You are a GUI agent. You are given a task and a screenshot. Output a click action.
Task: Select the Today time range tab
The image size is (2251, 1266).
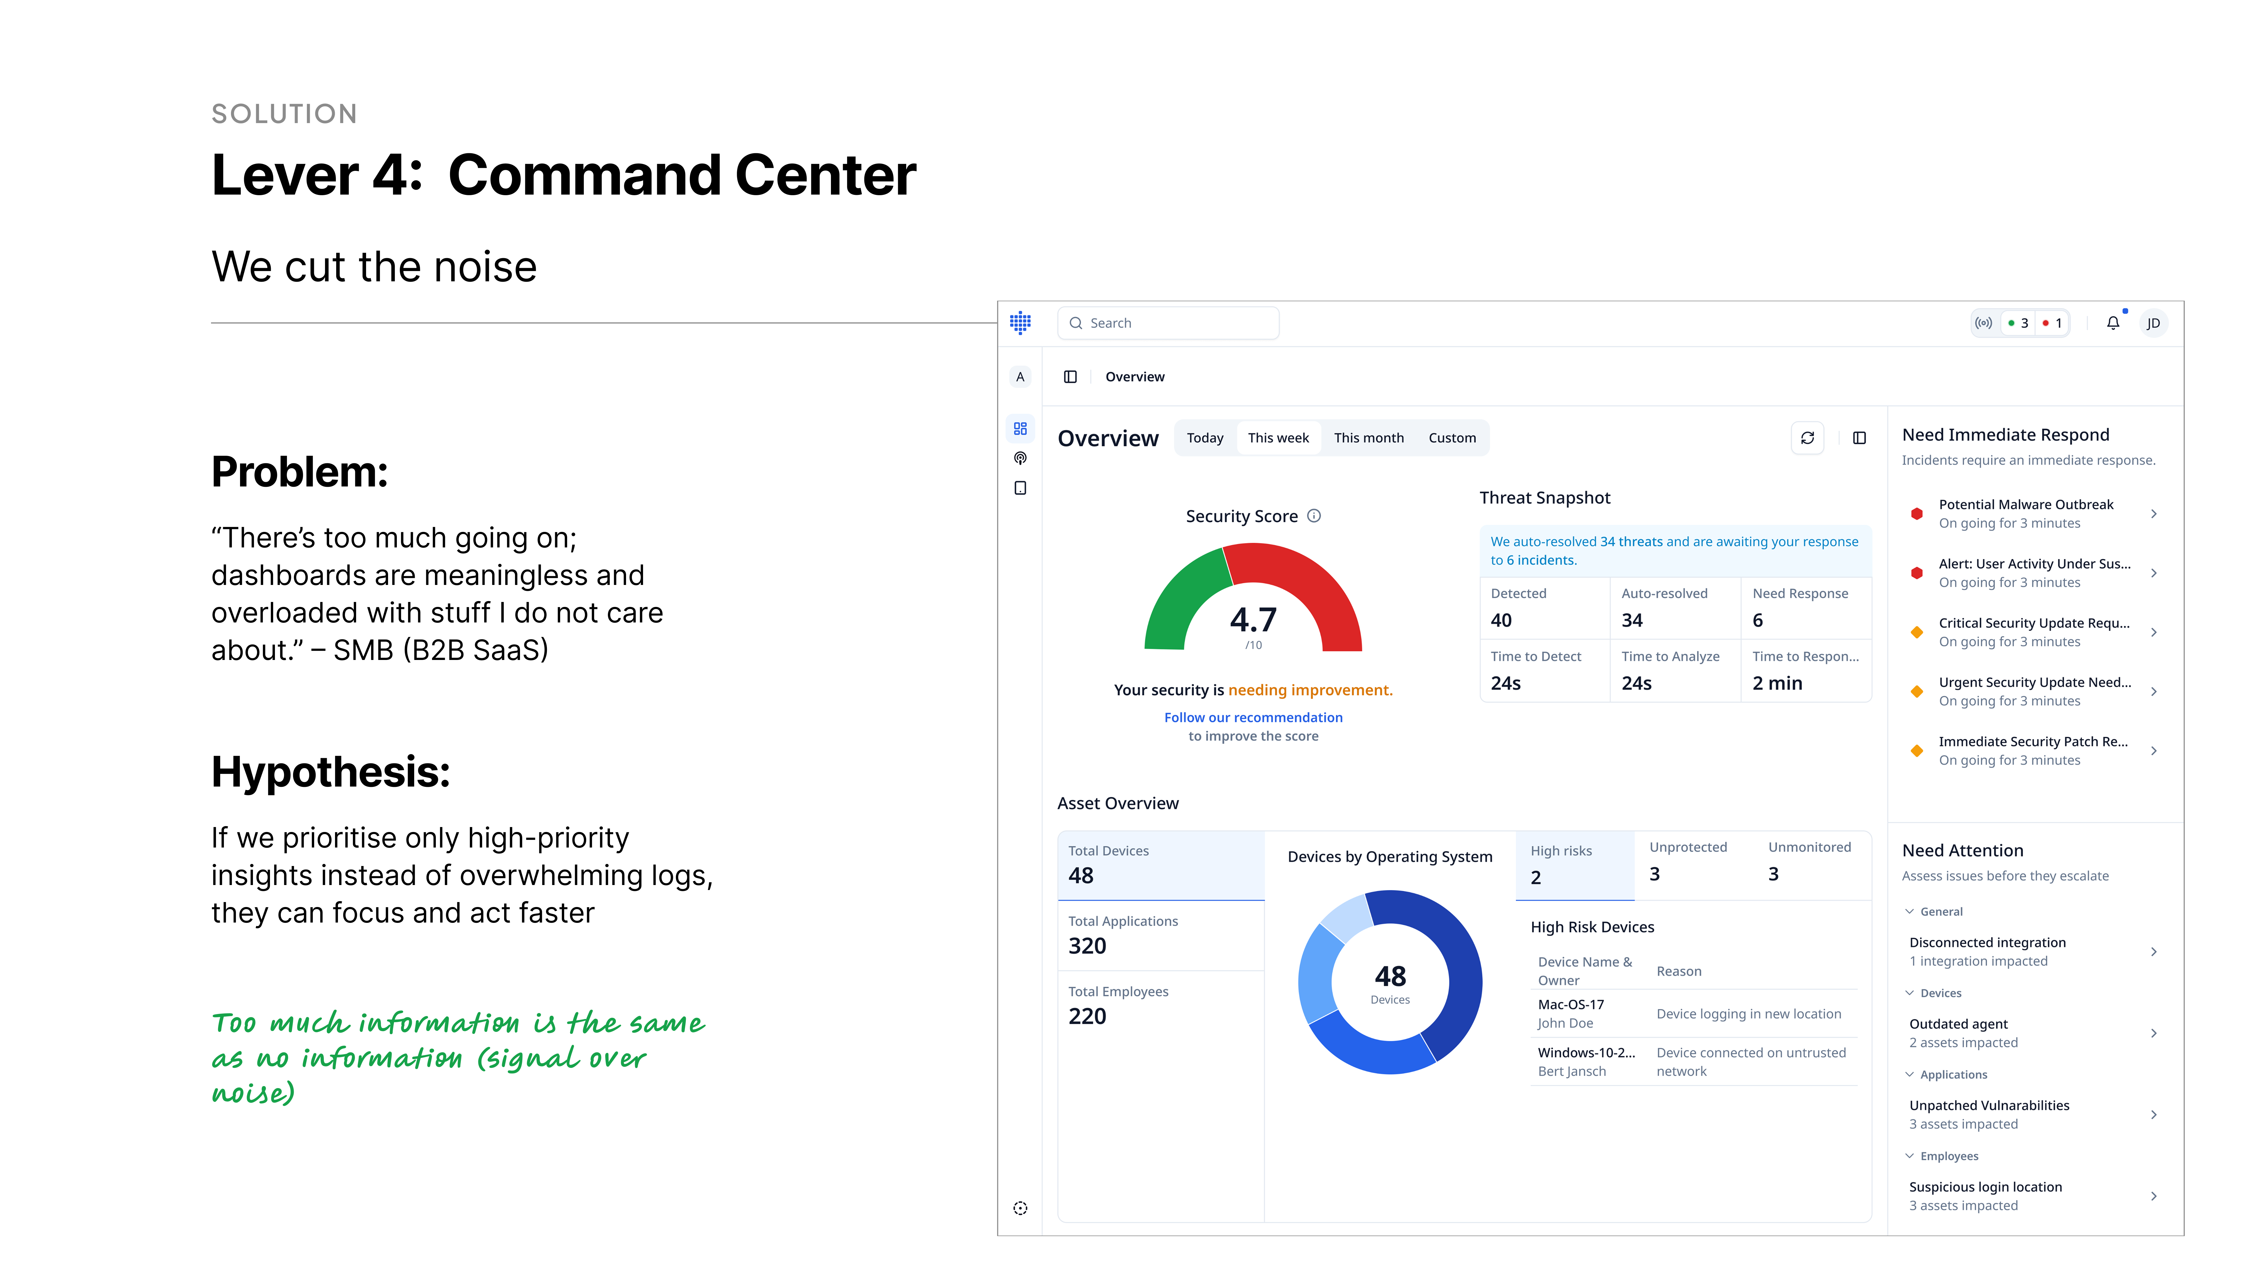pyautogui.click(x=1205, y=438)
